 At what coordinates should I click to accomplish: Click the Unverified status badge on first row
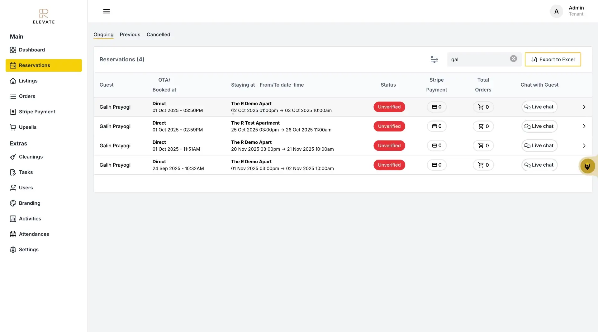click(x=389, y=107)
